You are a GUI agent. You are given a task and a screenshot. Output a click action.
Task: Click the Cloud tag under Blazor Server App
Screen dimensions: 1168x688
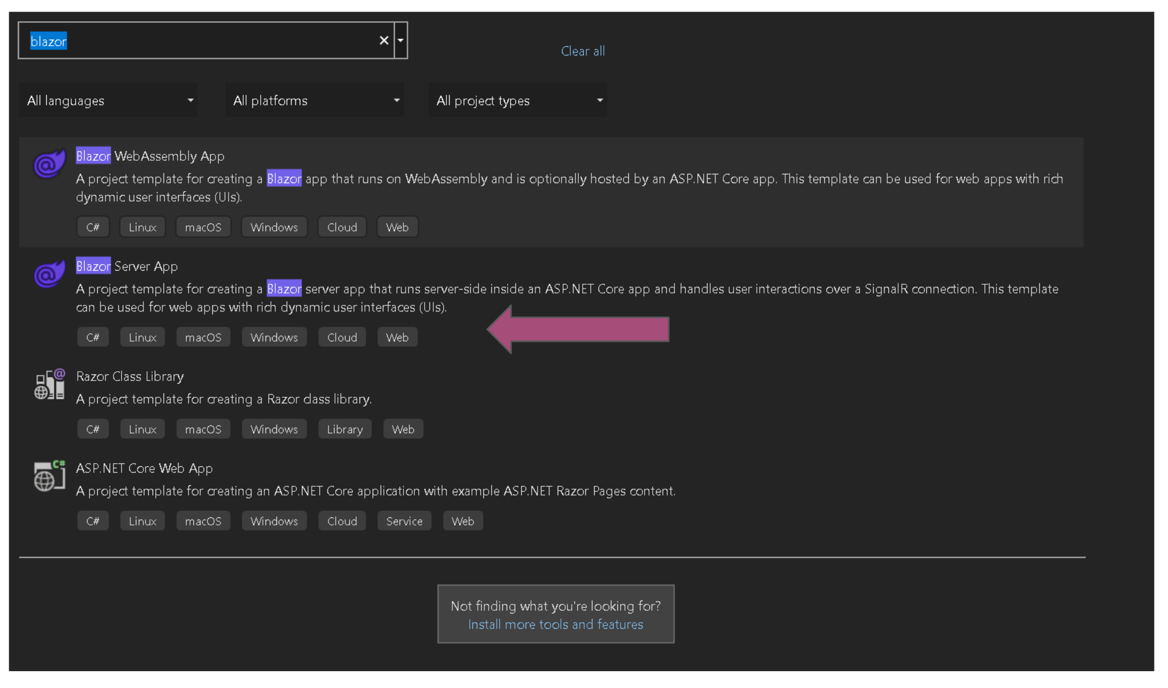coord(342,337)
